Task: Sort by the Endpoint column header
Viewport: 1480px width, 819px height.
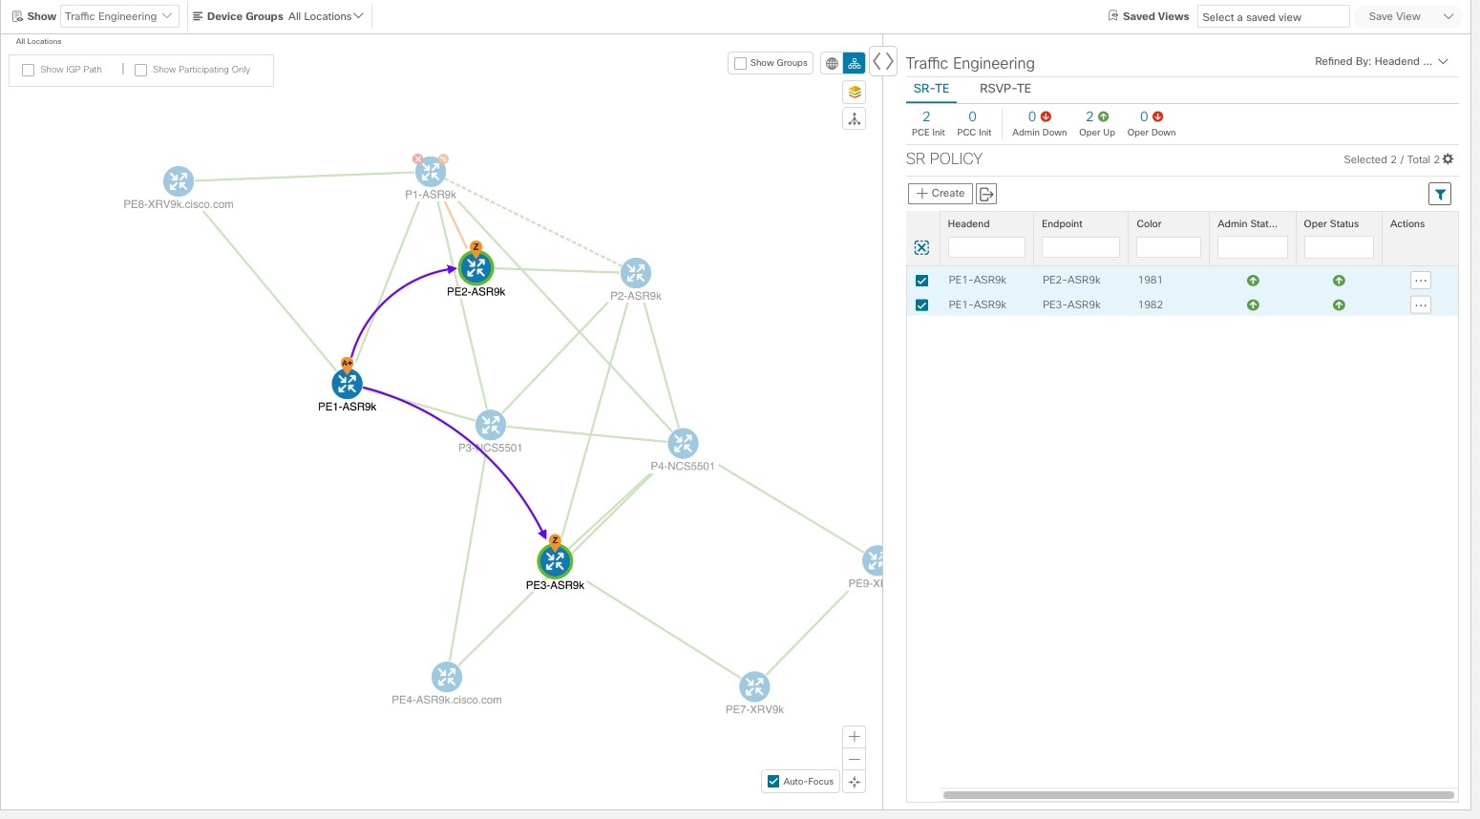Action: [1062, 224]
